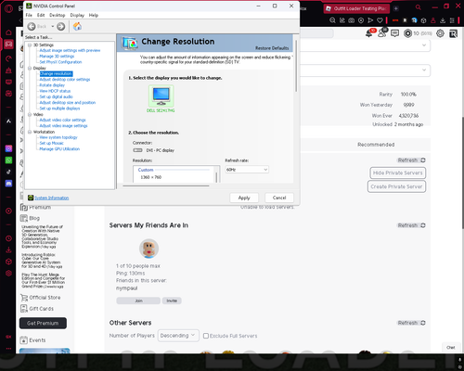Open the Edit menu
This screenshot has width=464, height=371.
pyautogui.click(x=41, y=15)
